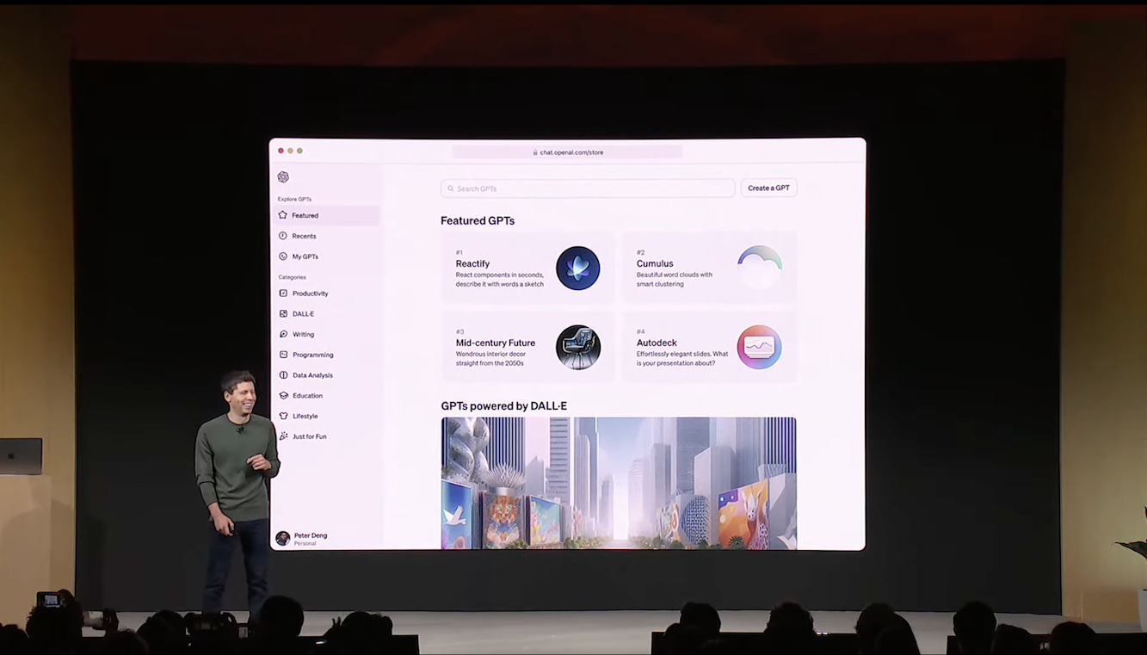1147x655 pixels.
Task: Open the Autodeck title link
Action: (x=657, y=343)
